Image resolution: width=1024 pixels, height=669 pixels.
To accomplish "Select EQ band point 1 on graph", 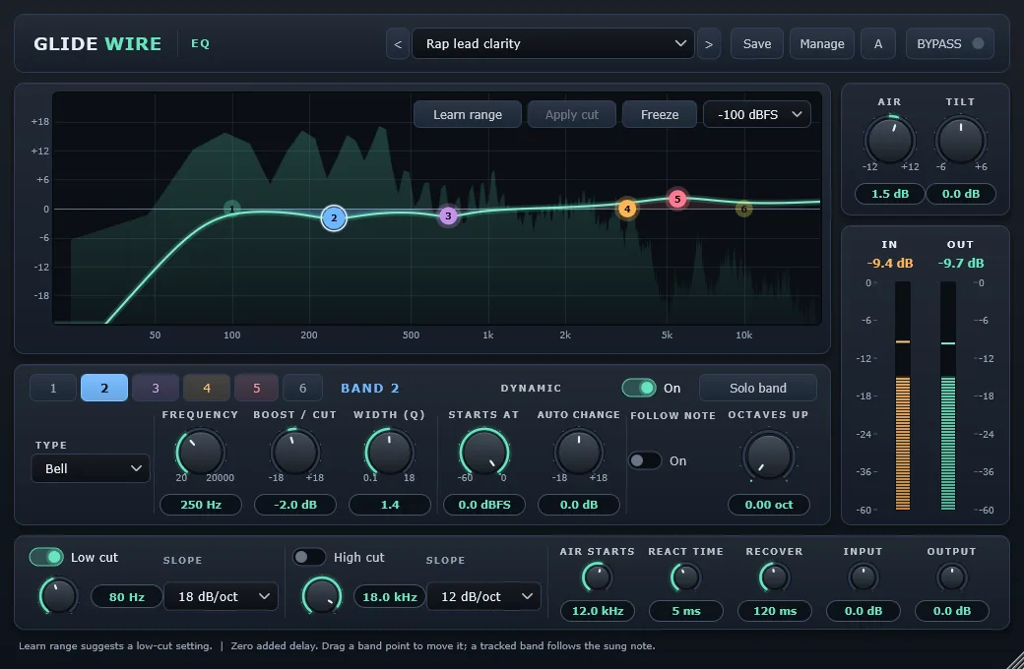I will click(x=231, y=209).
